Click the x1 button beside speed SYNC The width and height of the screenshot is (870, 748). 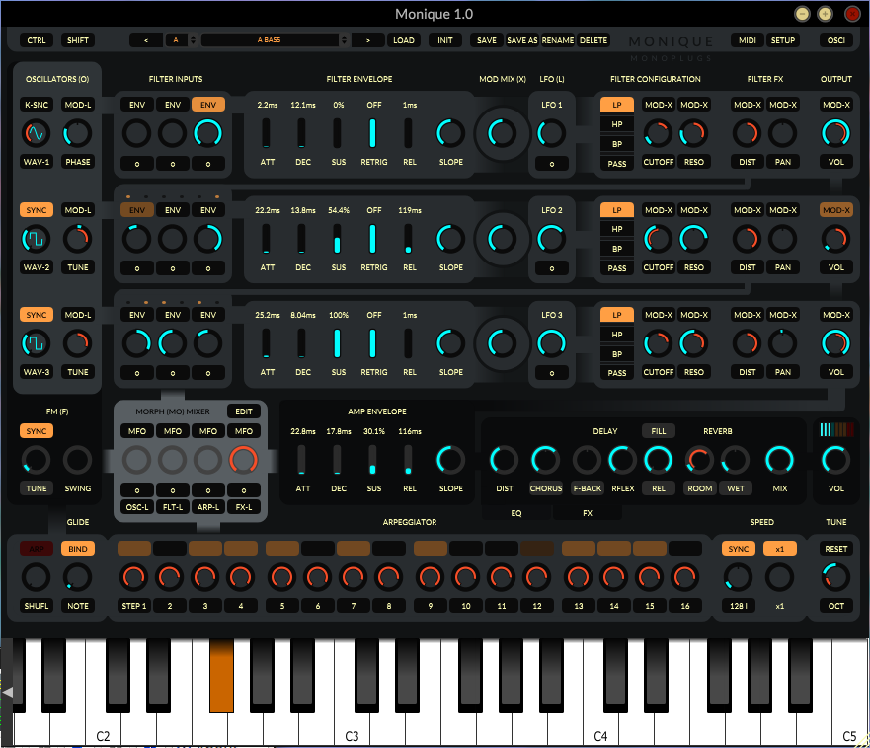point(779,549)
